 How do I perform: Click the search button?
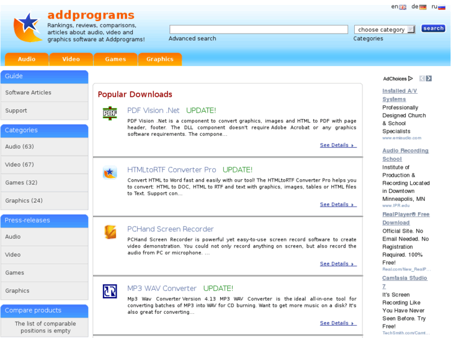point(433,29)
